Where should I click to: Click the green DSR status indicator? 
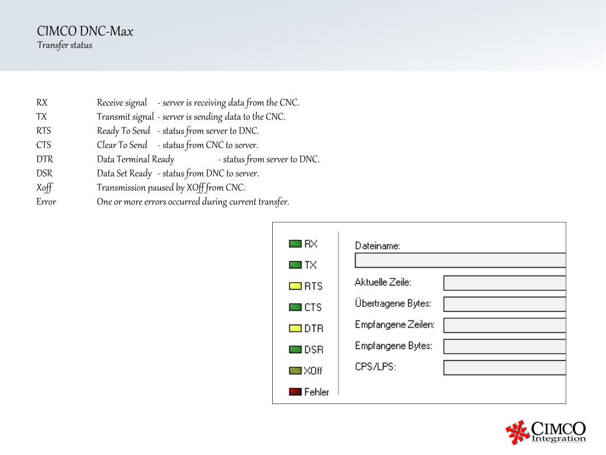tap(295, 350)
